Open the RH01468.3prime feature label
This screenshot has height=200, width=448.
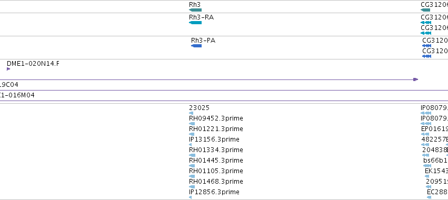[216, 182]
